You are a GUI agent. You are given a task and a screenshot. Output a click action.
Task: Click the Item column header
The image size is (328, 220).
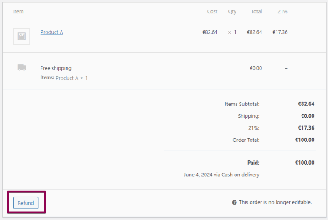18,11
